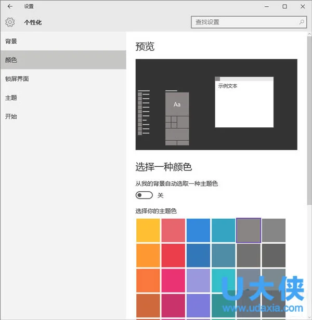Pick the steel blue swatch in second row

click(223, 255)
